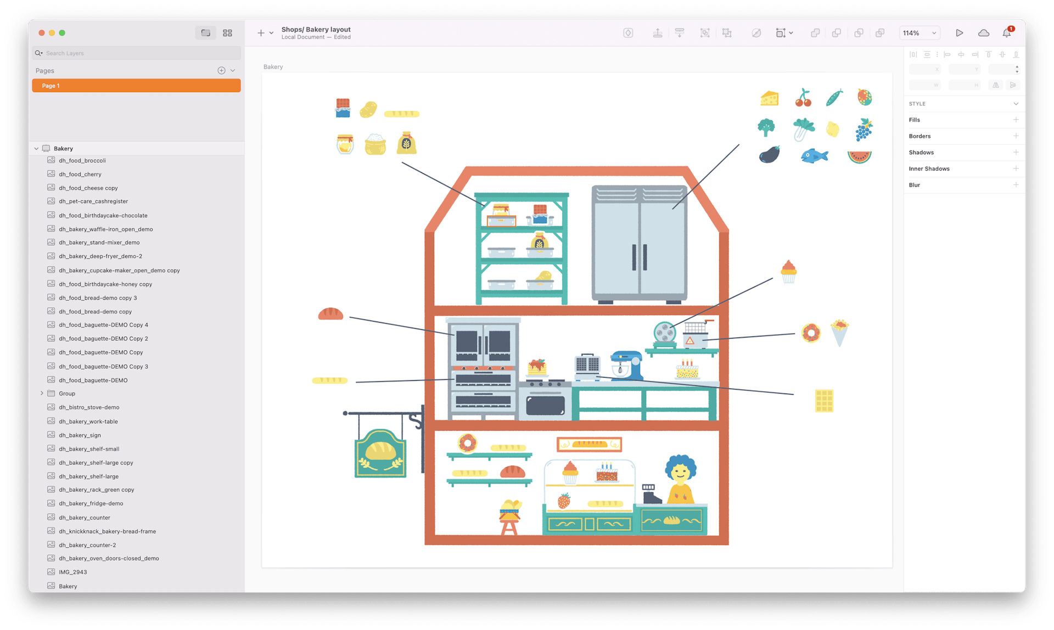1054x630 pixels.
Task: Click the rotation field stepper arrows
Action: pyautogui.click(x=1017, y=69)
